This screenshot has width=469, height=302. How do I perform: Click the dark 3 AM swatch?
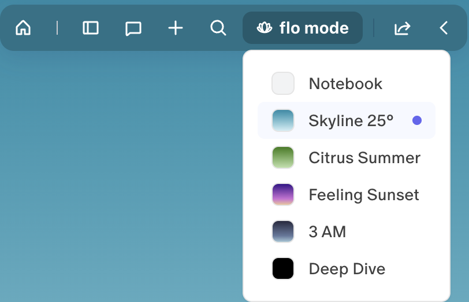(x=283, y=231)
